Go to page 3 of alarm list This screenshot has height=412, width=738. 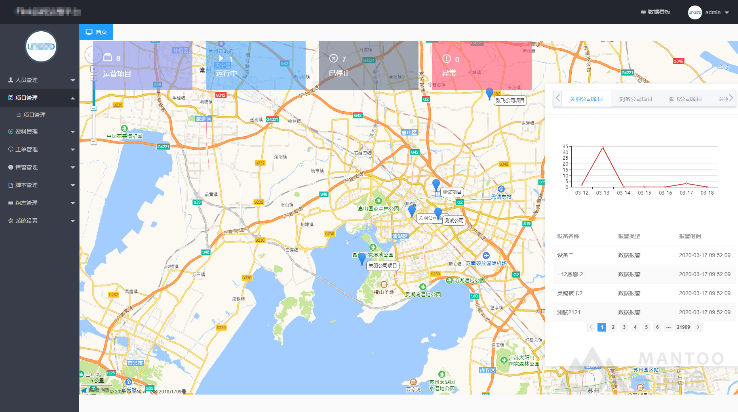tap(624, 327)
